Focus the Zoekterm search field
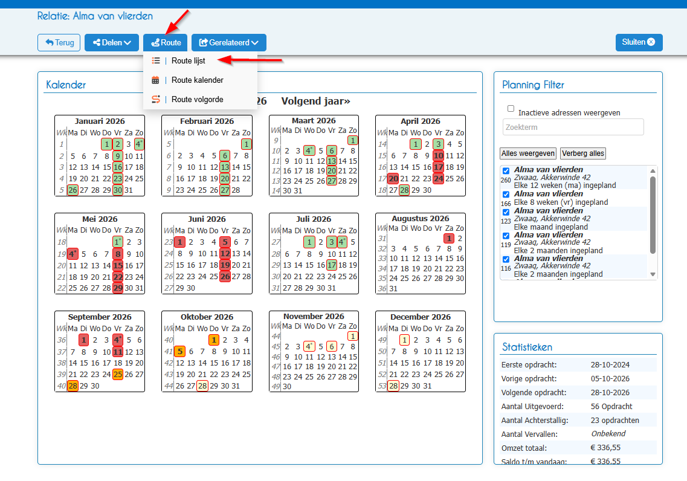This screenshot has width=687, height=481. (573, 127)
